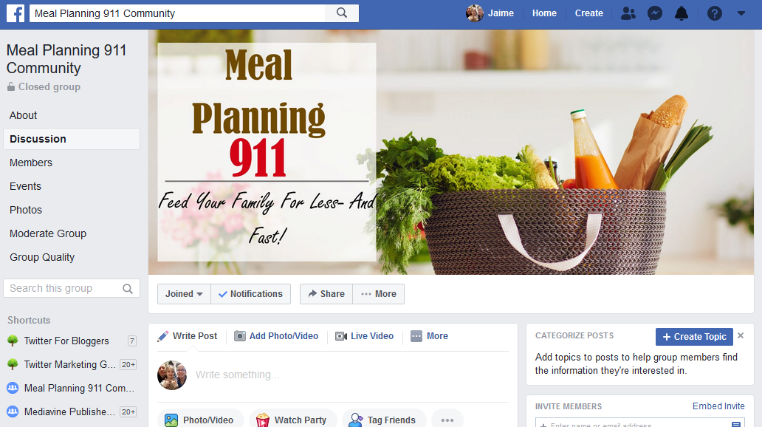Click the search magnifier in top bar
The width and height of the screenshot is (762, 427).
pos(342,13)
